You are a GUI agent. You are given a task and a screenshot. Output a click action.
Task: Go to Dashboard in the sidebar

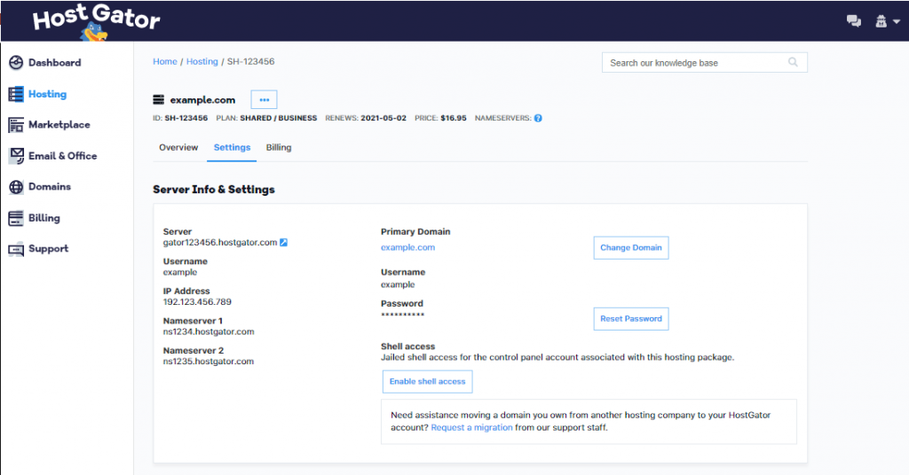54,63
